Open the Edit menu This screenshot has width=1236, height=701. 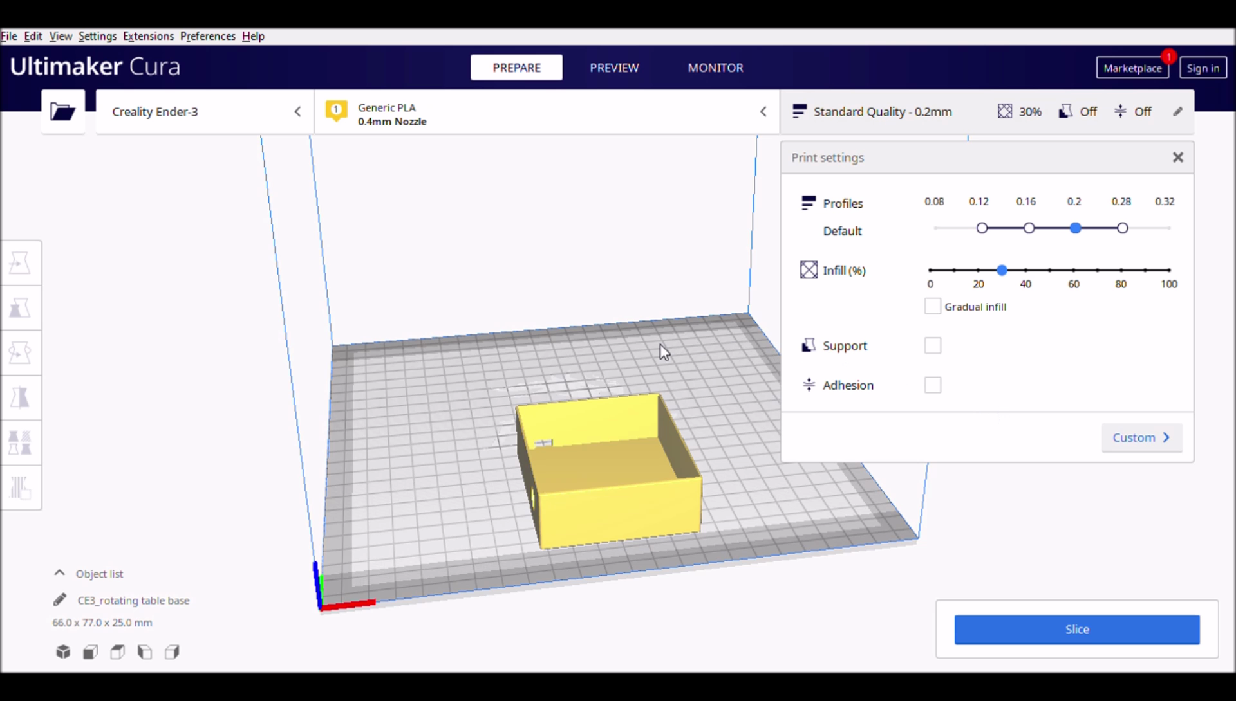coord(33,36)
